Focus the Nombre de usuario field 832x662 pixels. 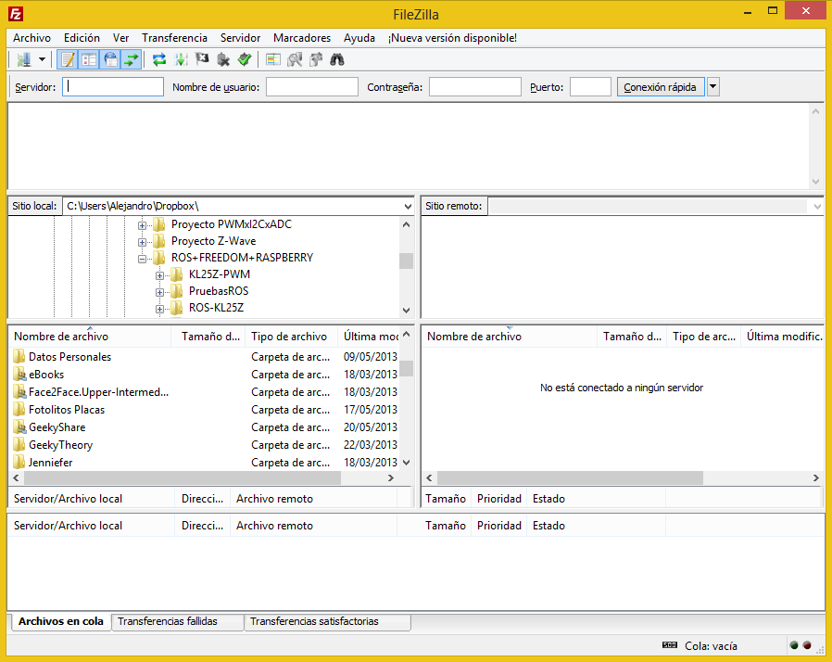click(312, 87)
